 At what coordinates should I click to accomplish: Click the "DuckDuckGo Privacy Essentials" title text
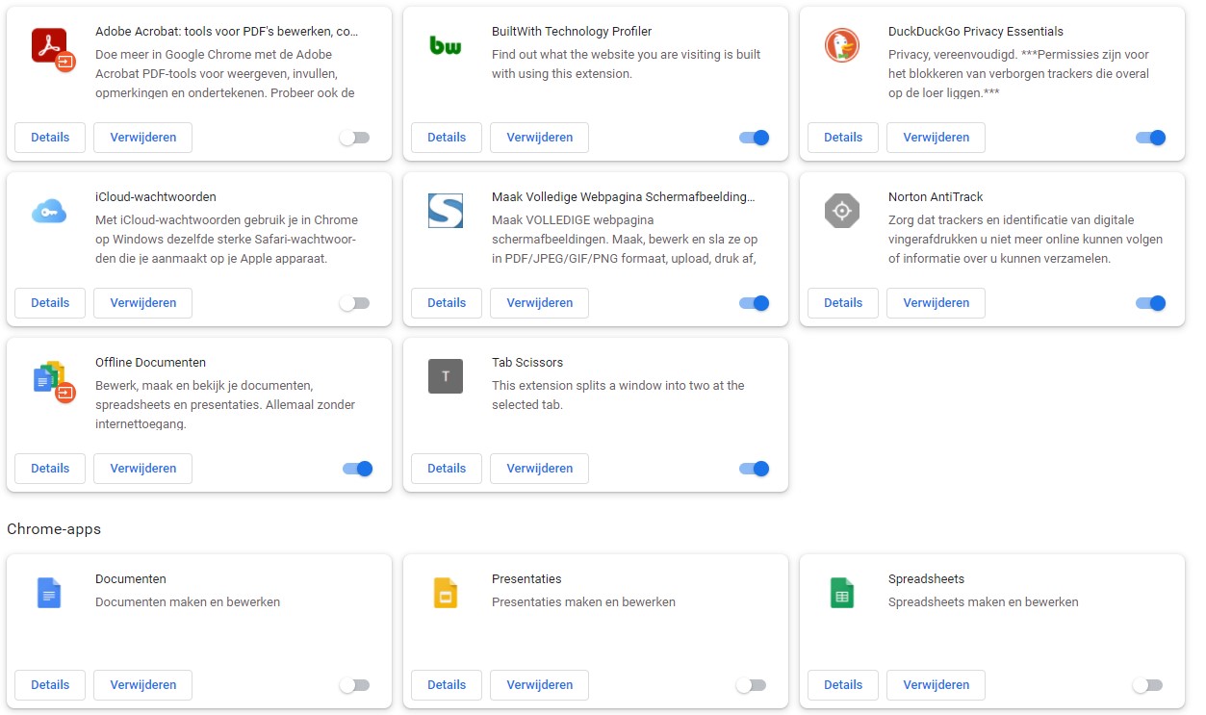976,32
